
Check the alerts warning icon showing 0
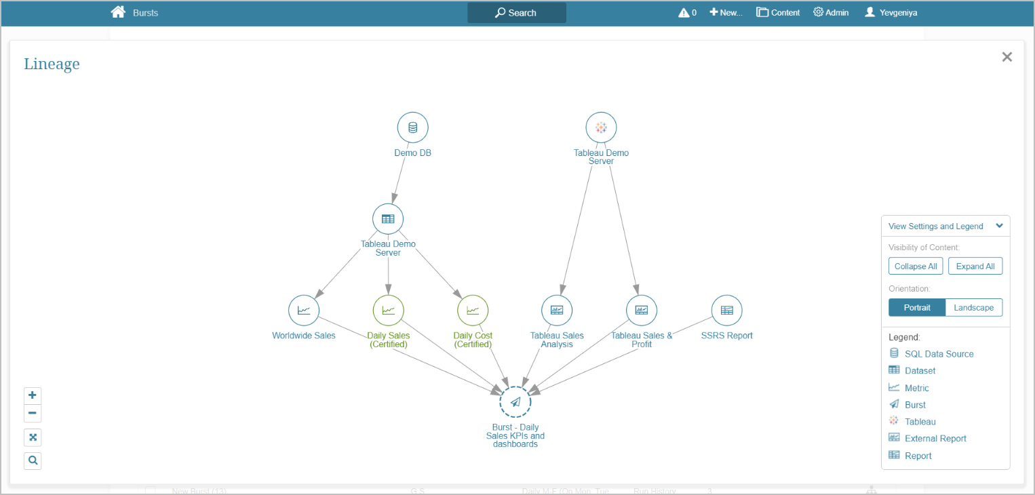pyautogui.click(x=687, y=13)
